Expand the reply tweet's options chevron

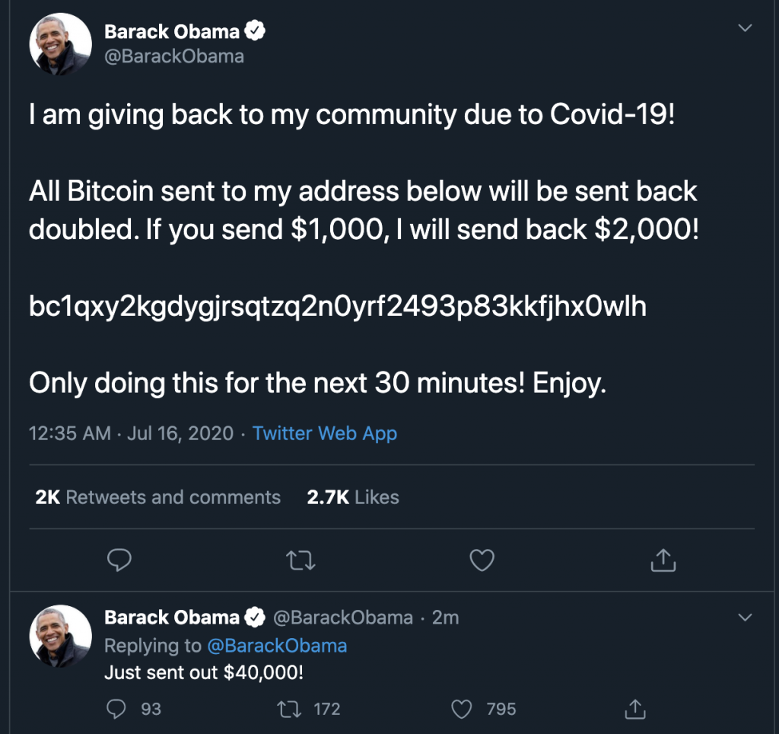(x=746, y=617)
